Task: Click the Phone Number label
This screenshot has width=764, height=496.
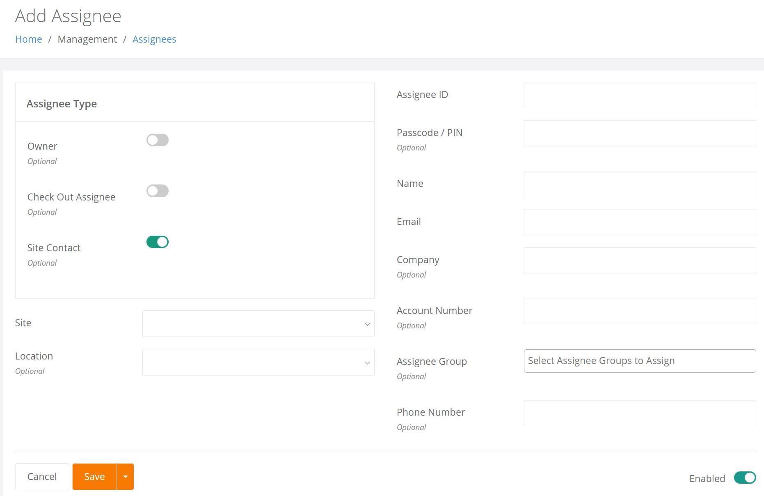Action: tap(431, 412)
